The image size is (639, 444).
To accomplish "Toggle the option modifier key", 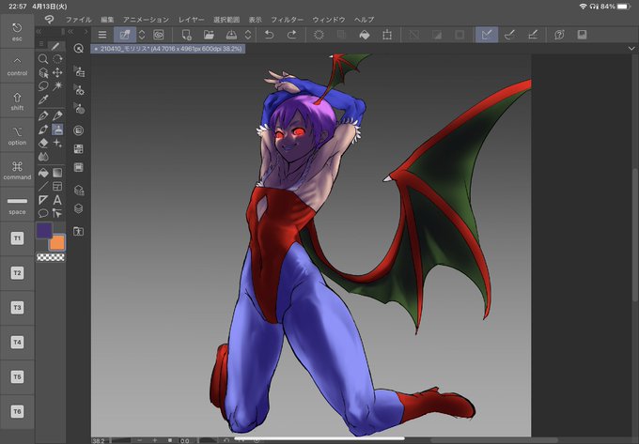I will point(17,135).
